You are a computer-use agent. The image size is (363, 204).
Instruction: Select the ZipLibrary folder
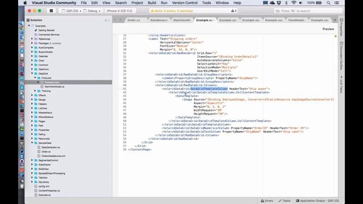point(43,182)
